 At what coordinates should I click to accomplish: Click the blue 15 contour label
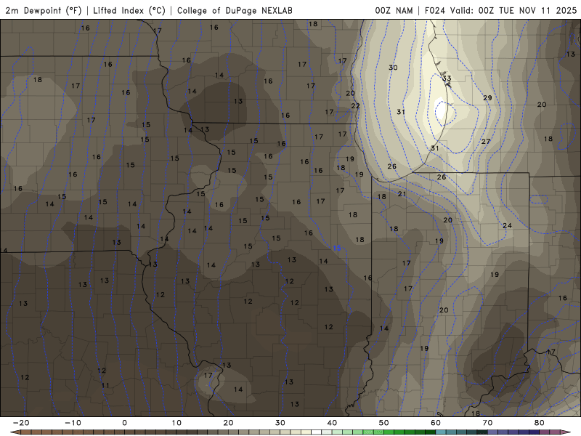click(337, 248)
